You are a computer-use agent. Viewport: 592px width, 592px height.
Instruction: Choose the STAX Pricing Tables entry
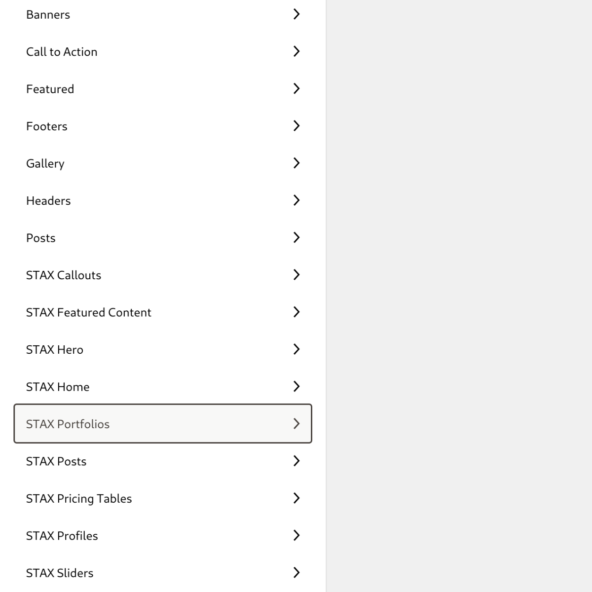(x=163, y=498)
